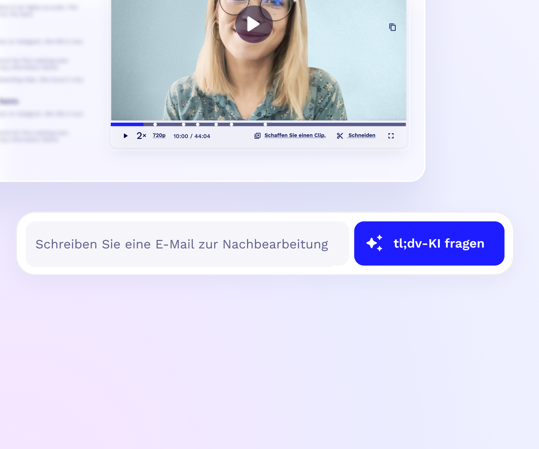Click the sparkle icon on the KI button

click(374, 243)
